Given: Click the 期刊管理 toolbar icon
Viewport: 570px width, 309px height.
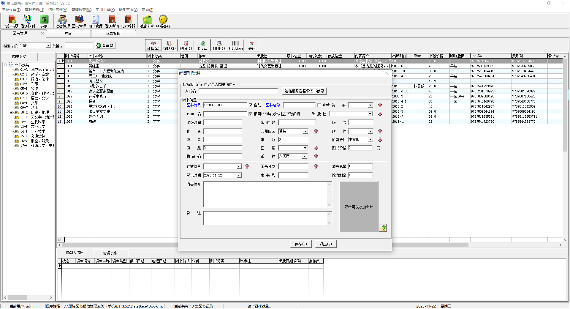Looking at the screenshot, I should pyautogui.click(x=95, y=21).
